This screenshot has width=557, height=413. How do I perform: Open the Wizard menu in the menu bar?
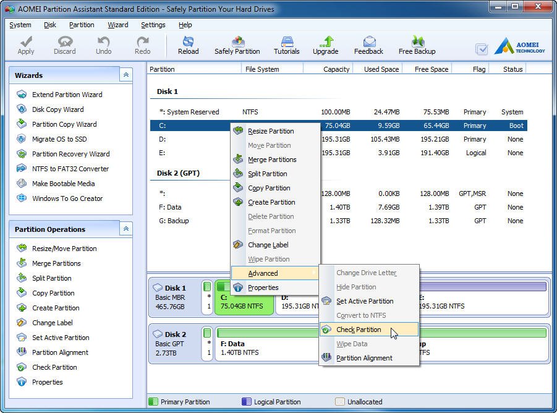[x=117, y=25]
